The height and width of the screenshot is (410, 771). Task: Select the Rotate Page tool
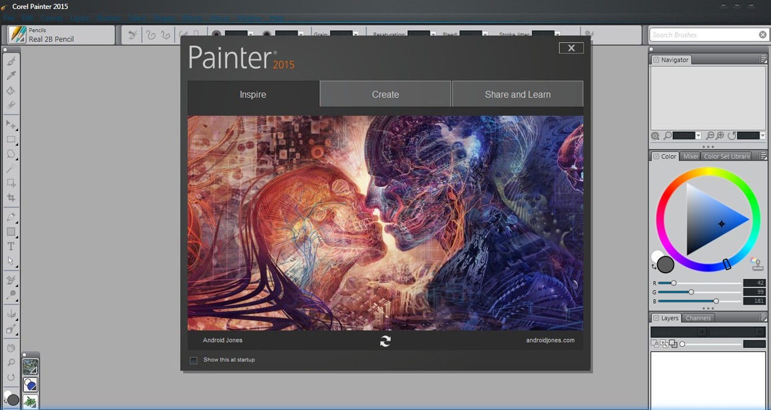coord(11,377)
